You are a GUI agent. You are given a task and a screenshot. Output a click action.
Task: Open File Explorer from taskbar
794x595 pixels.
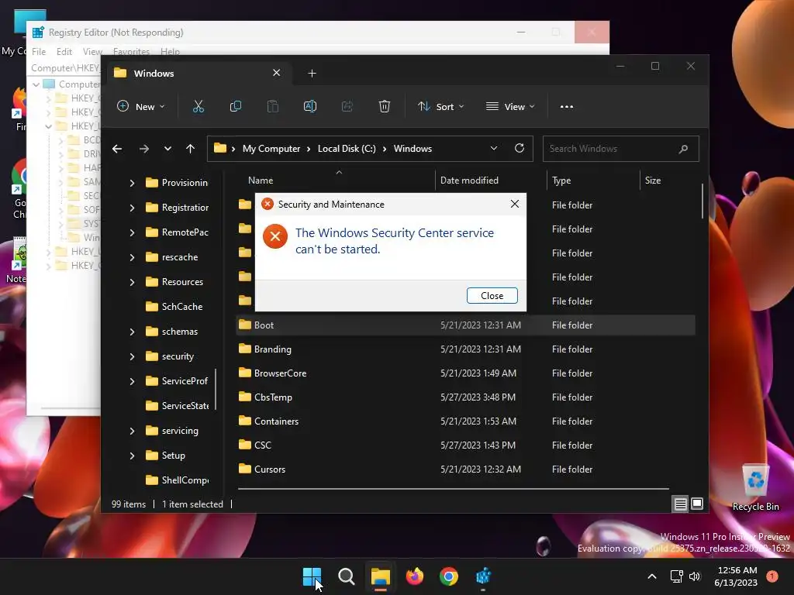point(380,576)
